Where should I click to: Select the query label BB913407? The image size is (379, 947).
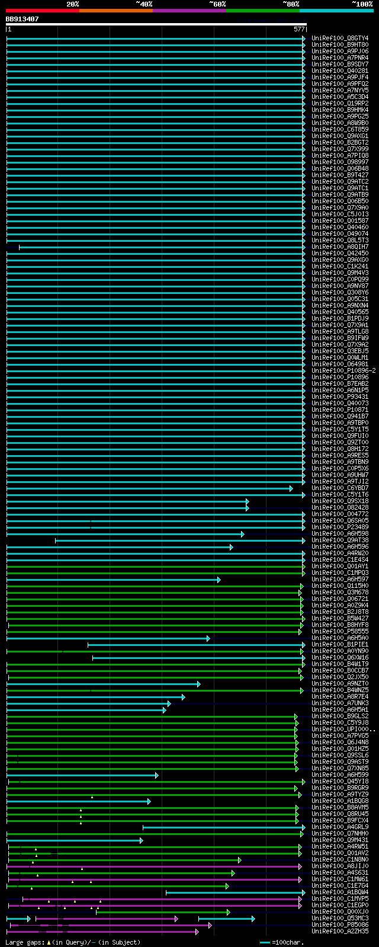click(x=23, y=19)
